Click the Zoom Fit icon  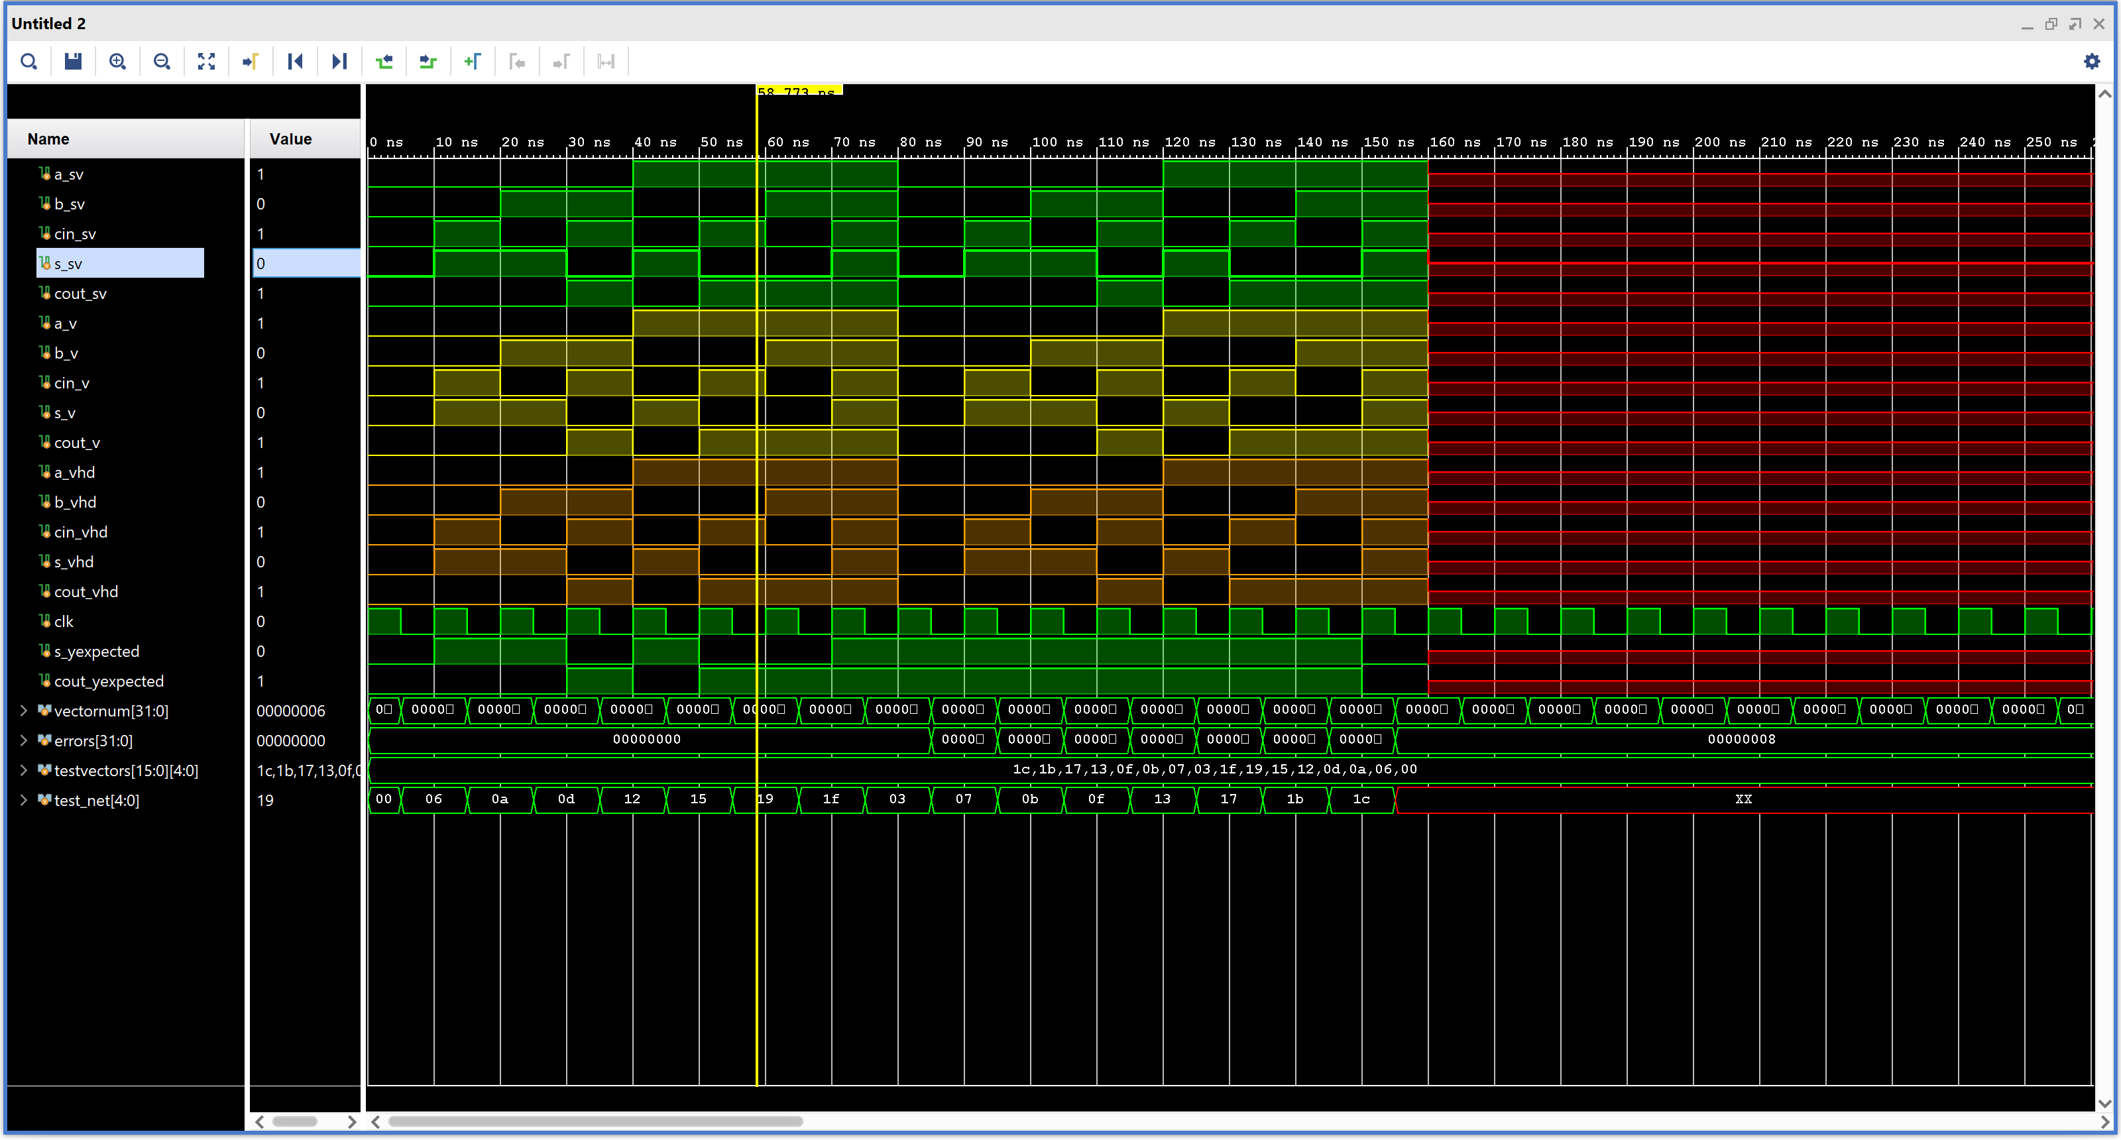tap(207, 62)
